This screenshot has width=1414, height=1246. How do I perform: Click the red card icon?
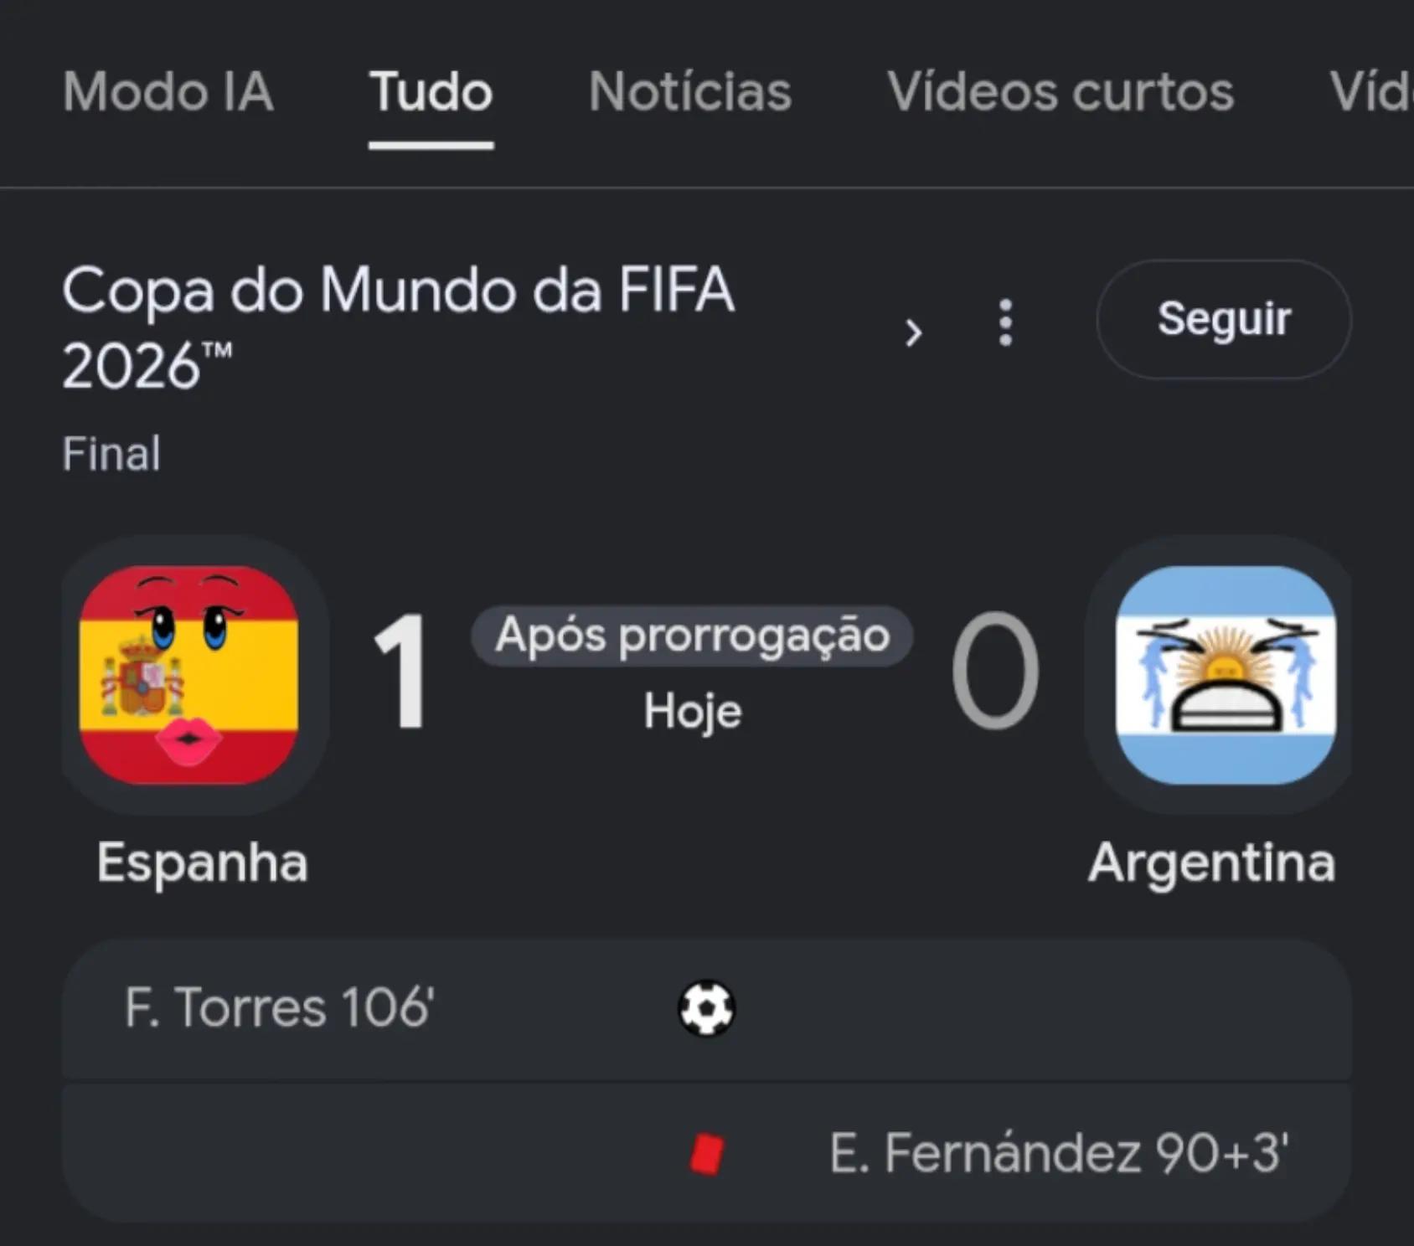(x=707, y=1154)
